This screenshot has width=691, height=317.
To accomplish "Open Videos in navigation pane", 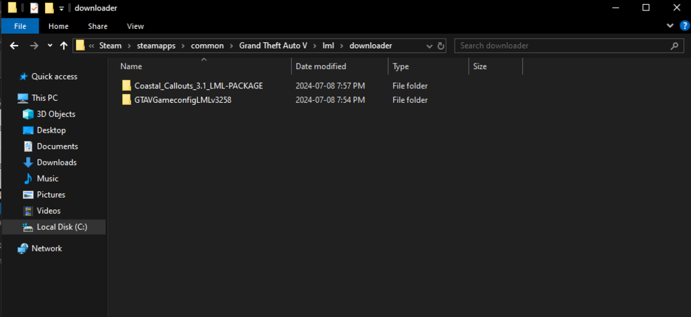I will coord(48,211).
